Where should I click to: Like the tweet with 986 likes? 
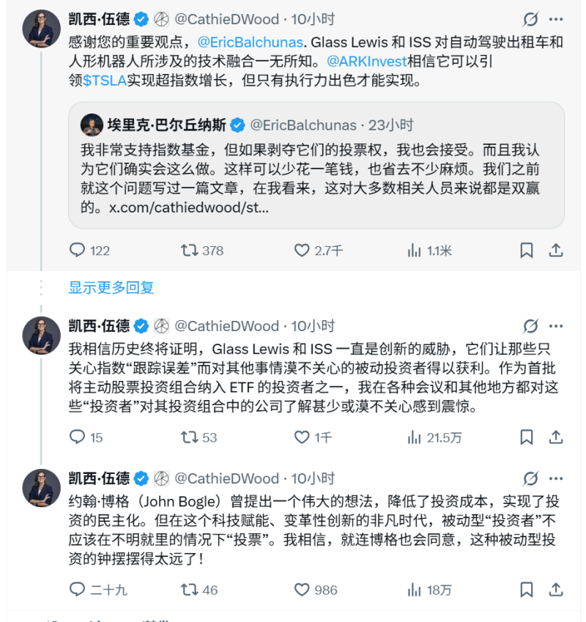(x=302, y=590)
